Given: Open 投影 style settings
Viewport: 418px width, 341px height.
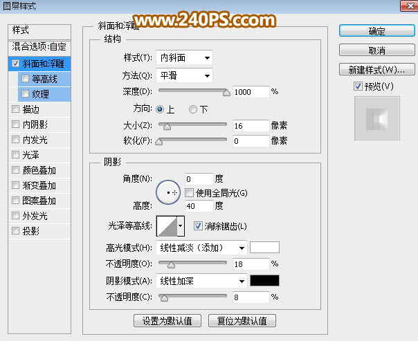Looking at the screenshot, I should click(x=31, y=231).
